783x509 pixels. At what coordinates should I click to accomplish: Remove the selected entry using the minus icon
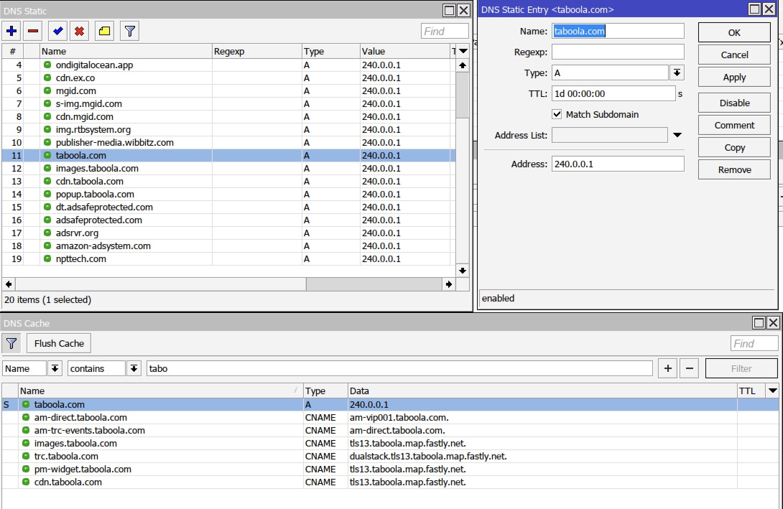click(33, 31)
